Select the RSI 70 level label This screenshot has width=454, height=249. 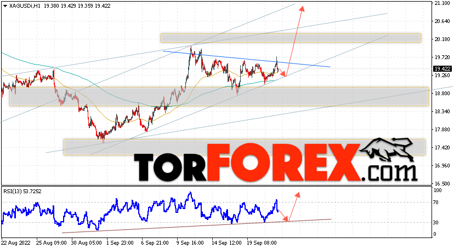coord(436,202)
